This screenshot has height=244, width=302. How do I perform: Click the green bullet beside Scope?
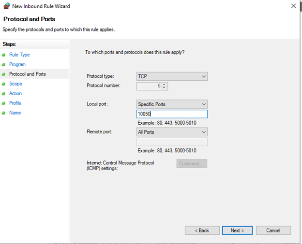(3, 84)
